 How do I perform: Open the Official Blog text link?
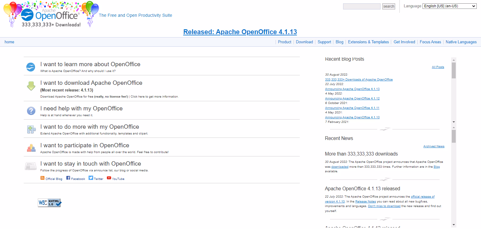[54, 179]
